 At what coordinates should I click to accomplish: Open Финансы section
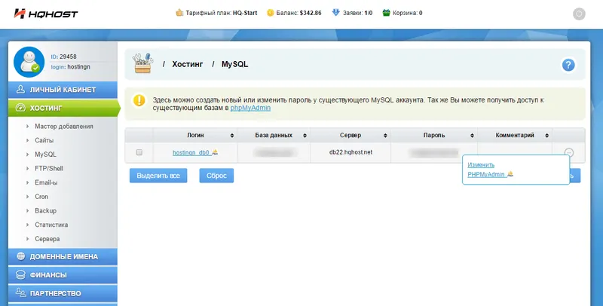coord(63,275)
